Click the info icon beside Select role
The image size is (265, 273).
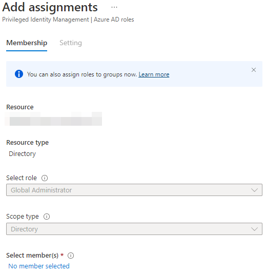point(45,178)
